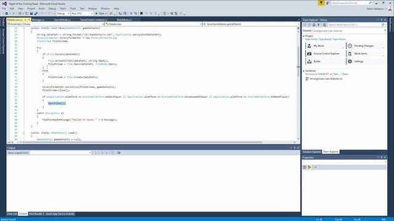Open the Assembly-CSharp project dropdown
394x221 pixels.
103,24
